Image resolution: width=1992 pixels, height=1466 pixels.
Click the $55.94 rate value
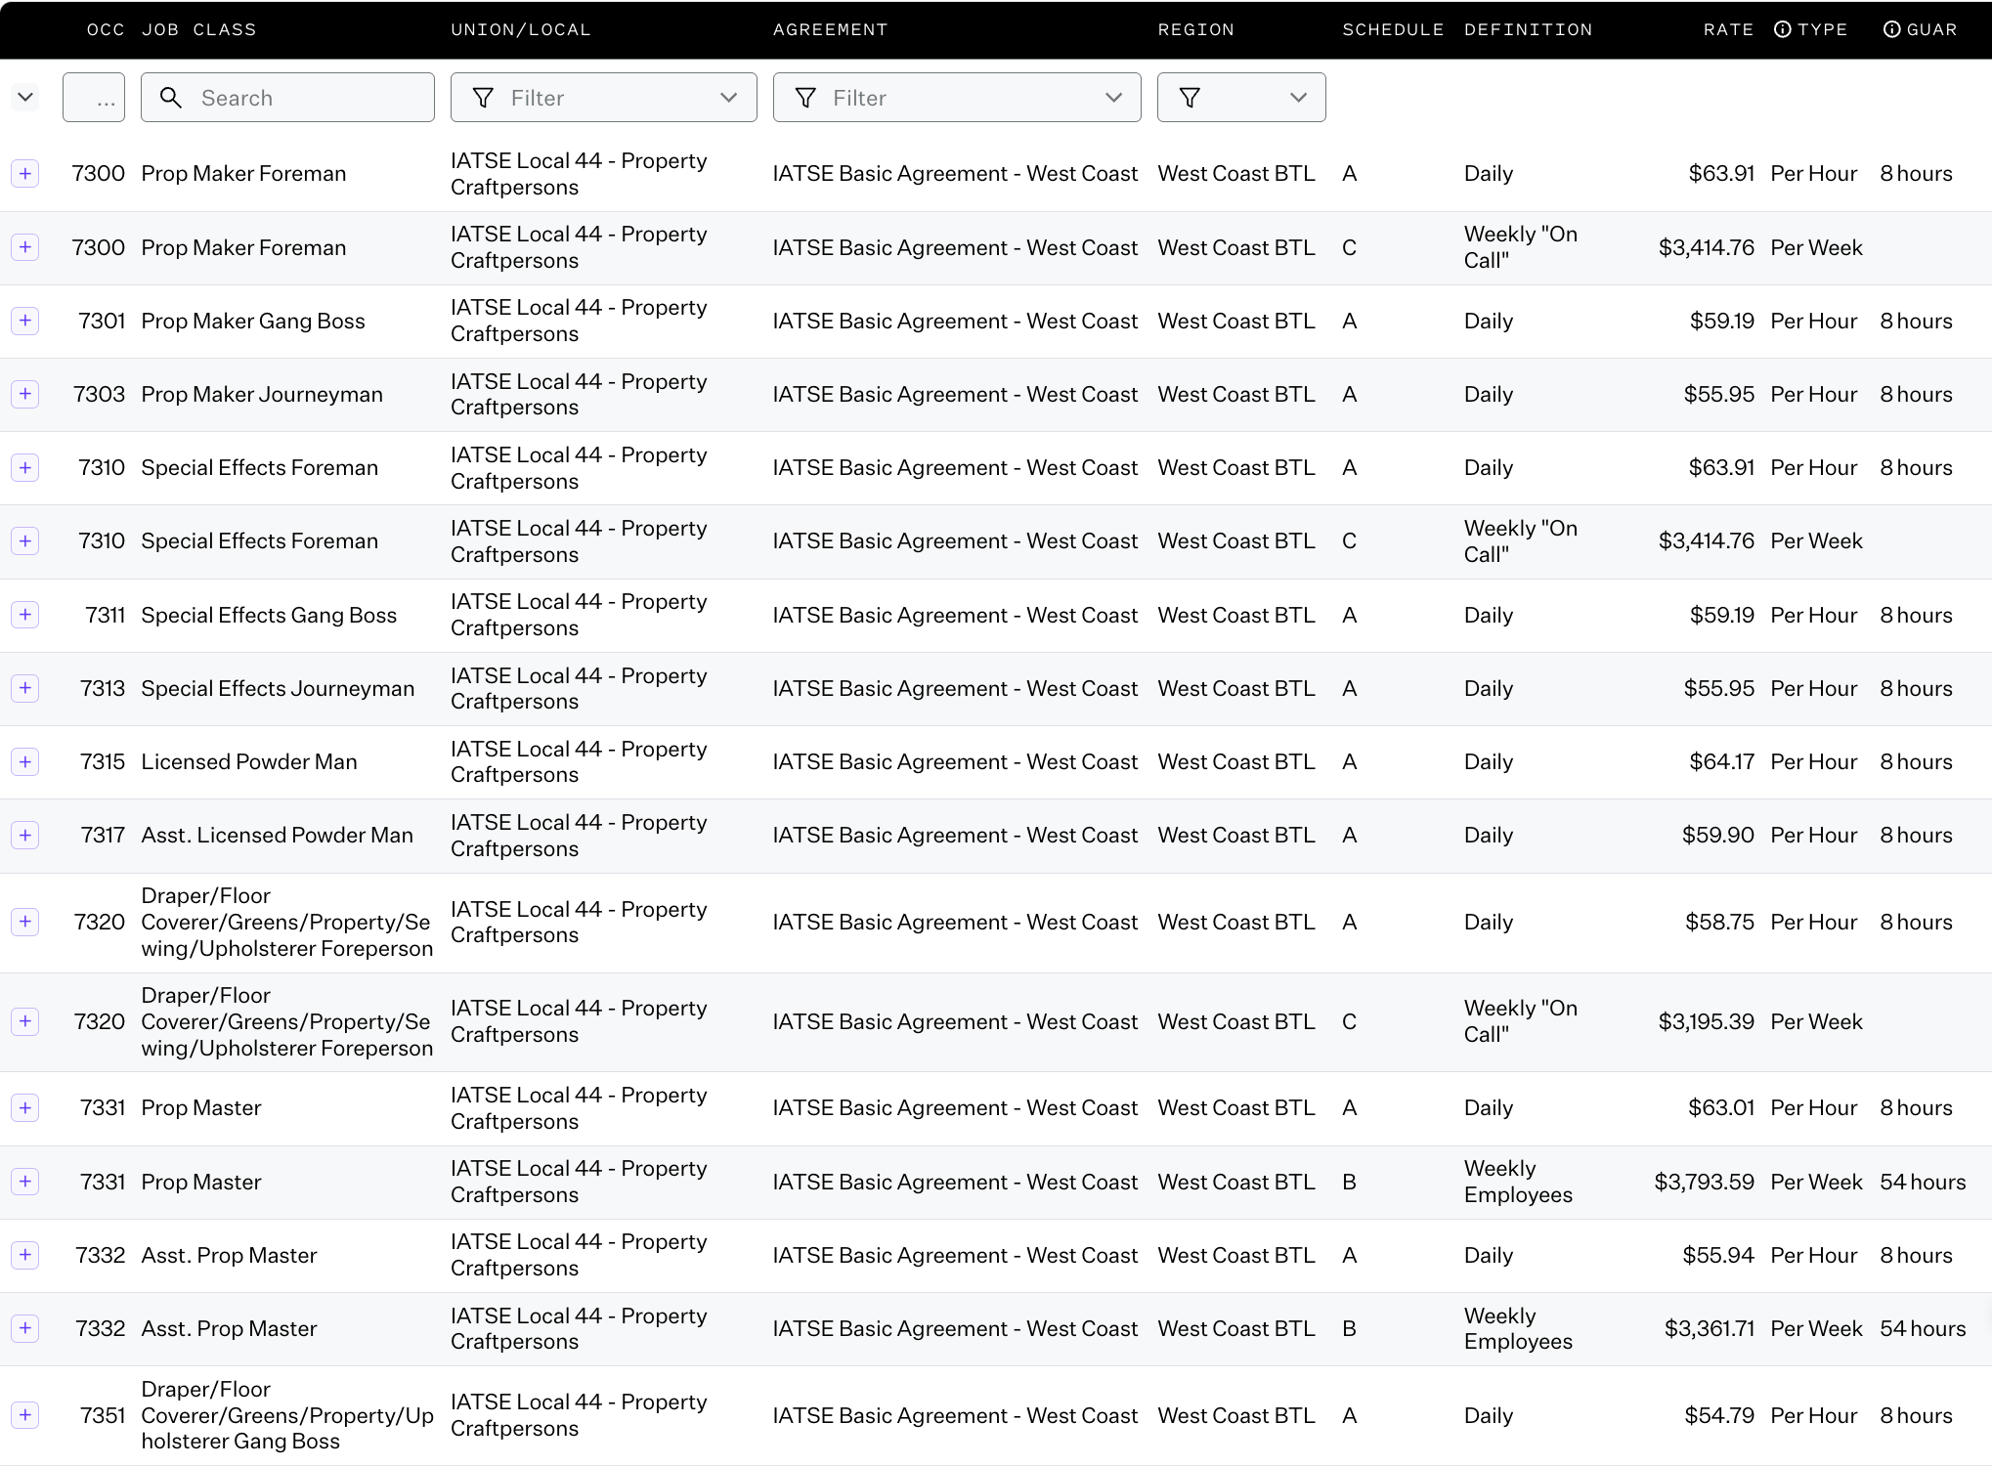pos(1718,1255)
